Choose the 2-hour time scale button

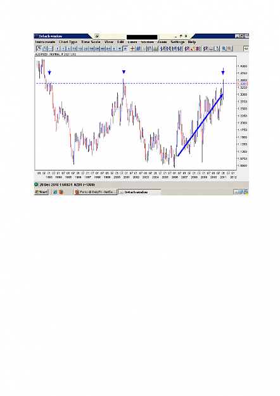pos(97,49)
